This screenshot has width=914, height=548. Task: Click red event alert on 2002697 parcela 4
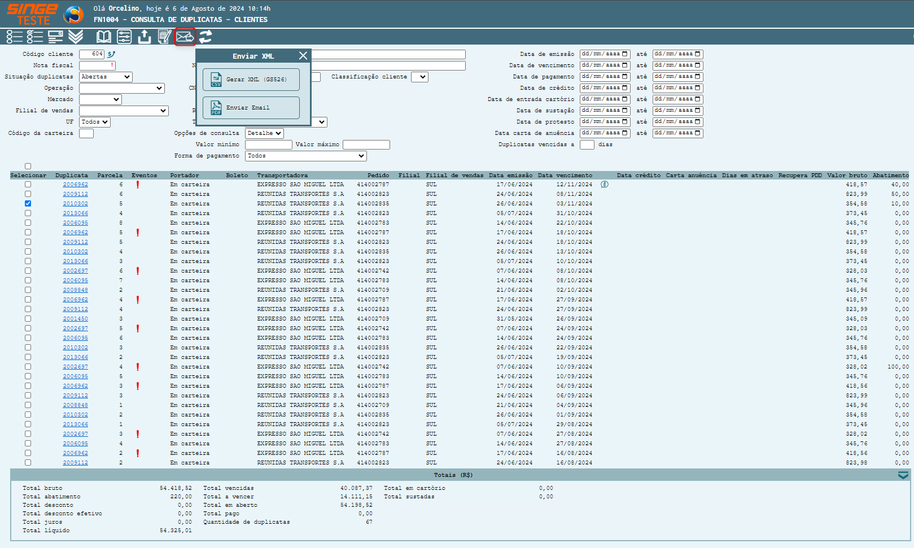138,367
